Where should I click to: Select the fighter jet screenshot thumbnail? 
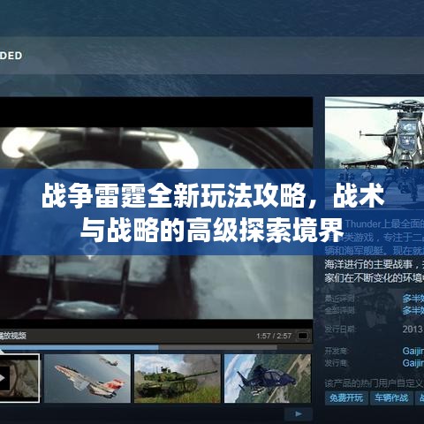tap(87, 378)
